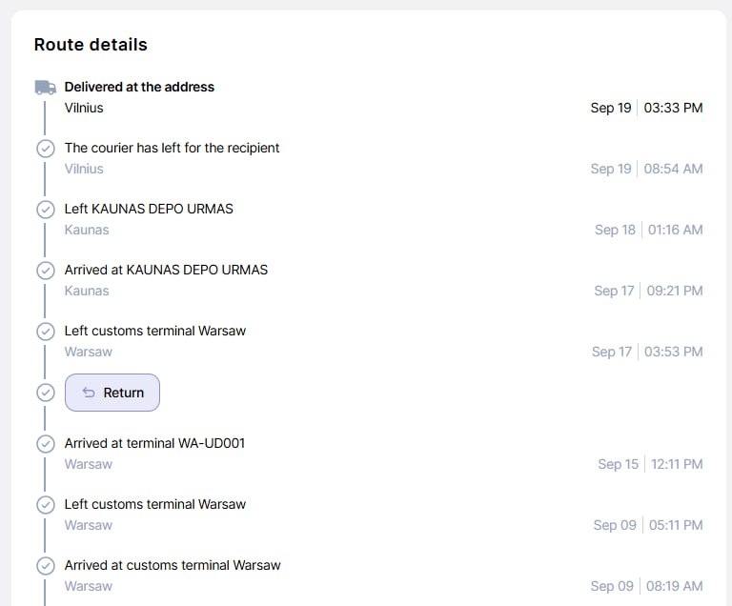Click the Sep 18 01:16 AM timestamp

click(648, 230)
